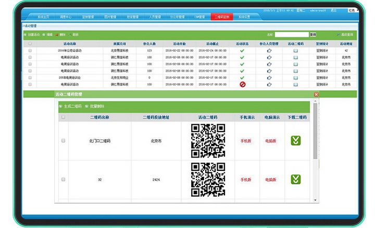Close the 活动二维码管理 popup
Viewport: 375px width, 228px height.
coord(316,95)
